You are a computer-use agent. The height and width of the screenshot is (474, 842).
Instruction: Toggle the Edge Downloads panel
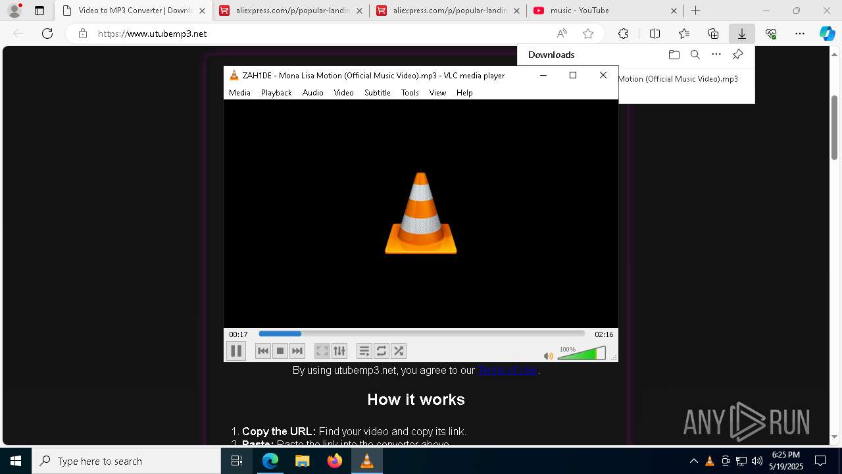[742, 34]
